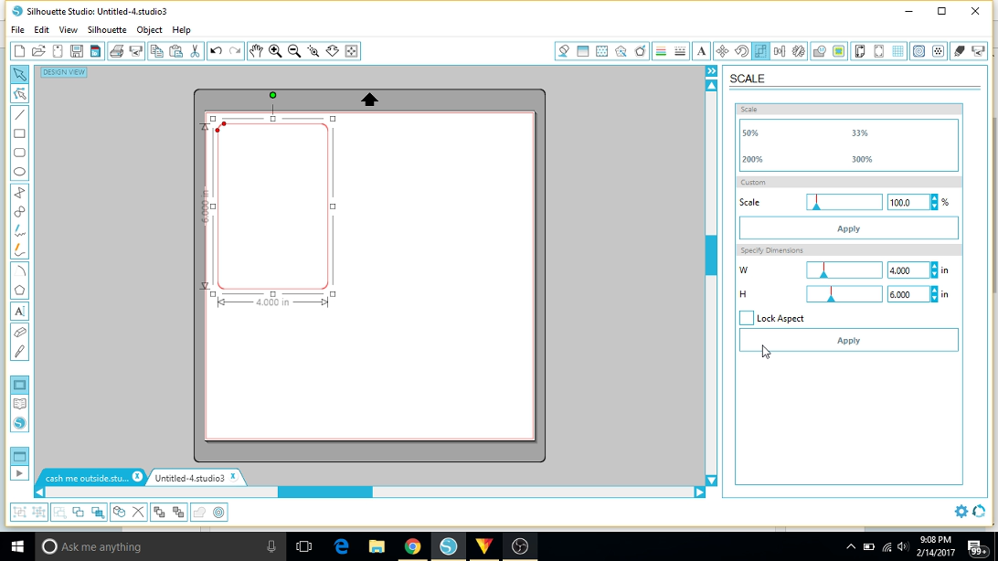Screen dimensions: 998x561
Task: Open the Line Color window
Action: 661,51
